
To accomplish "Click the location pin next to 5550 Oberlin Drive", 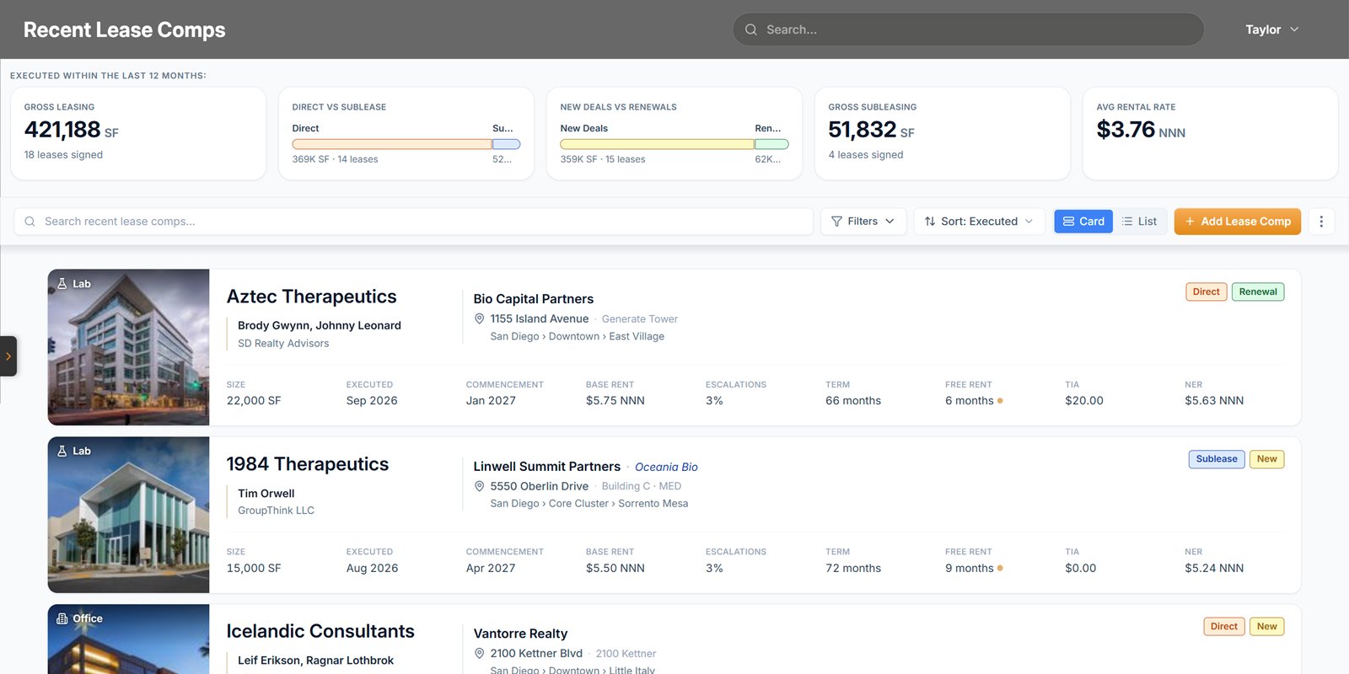I will click(480, 486).
